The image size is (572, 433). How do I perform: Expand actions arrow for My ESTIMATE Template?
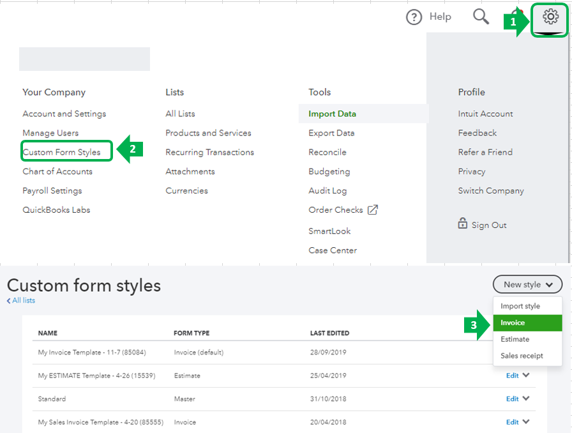coord(525,375)
